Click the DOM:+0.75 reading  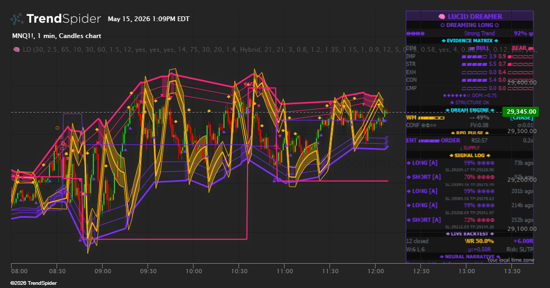click(x=484, y=95)
